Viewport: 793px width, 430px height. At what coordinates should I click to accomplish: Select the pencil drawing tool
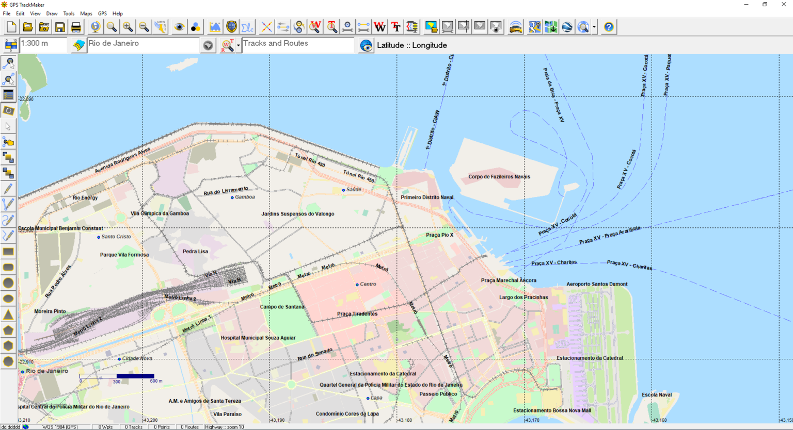click(8, 189)
